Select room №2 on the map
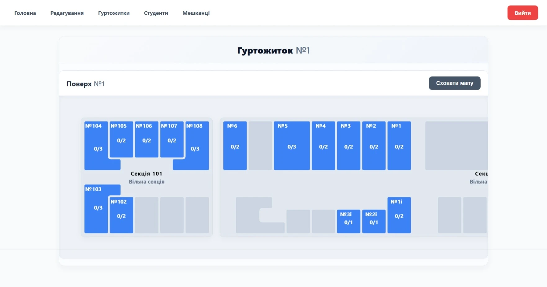 point(374,146)
